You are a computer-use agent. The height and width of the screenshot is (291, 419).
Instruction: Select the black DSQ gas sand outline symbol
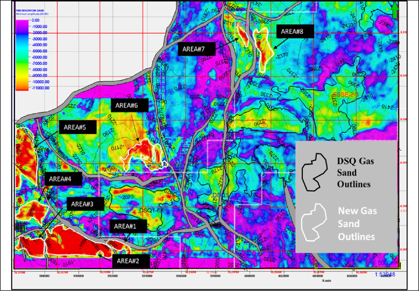314,172
